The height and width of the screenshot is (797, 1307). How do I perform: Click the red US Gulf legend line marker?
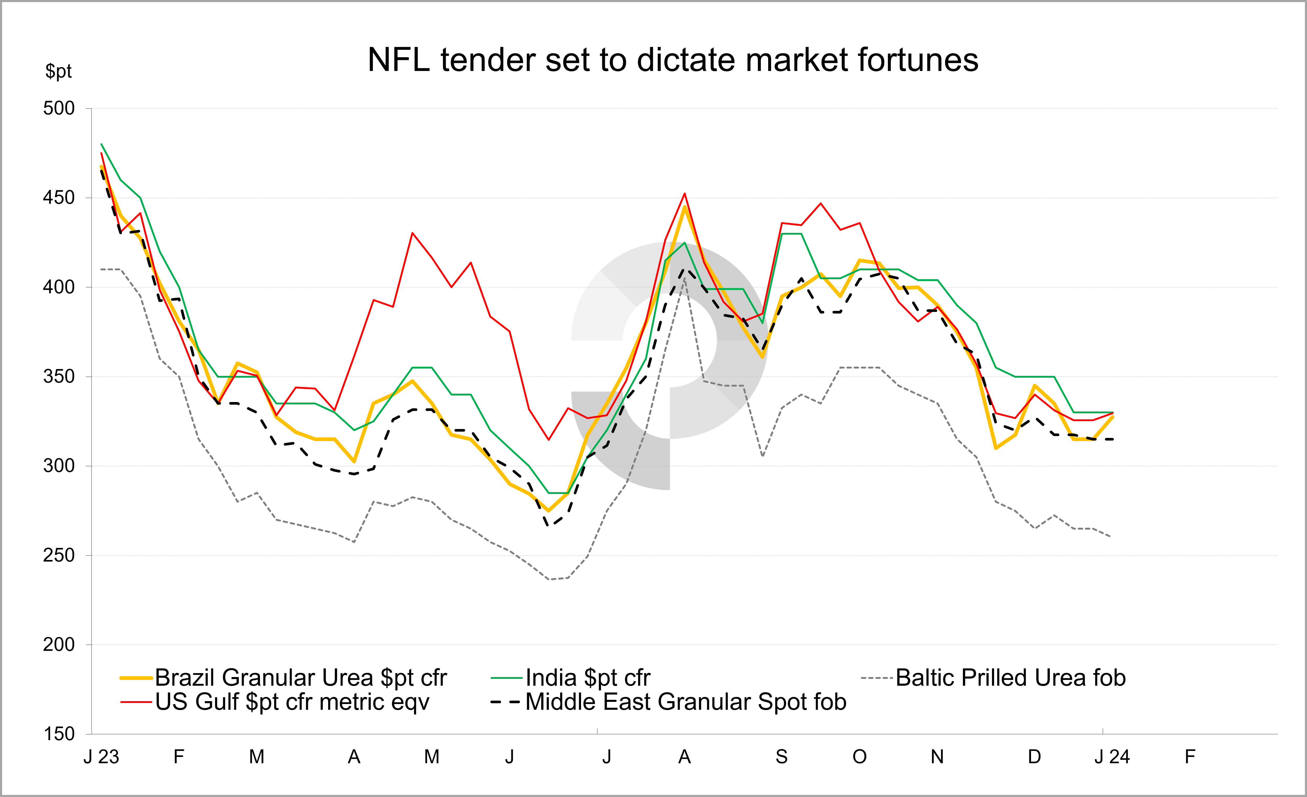136,702
